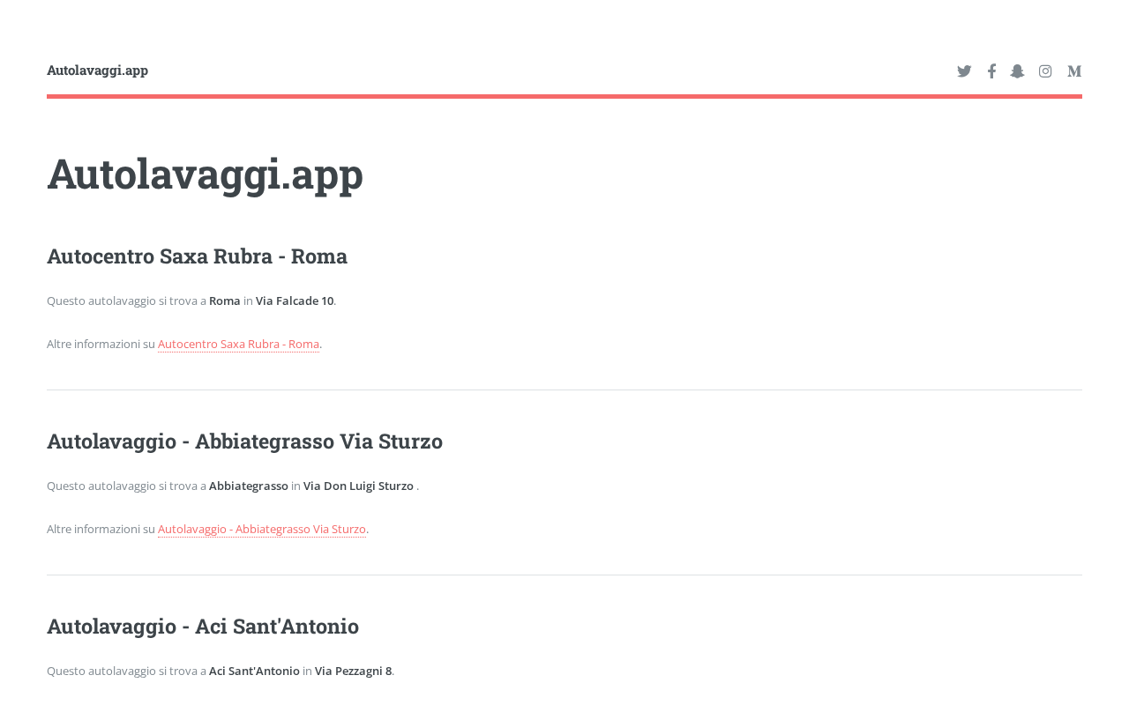Click the 'Via Don Luigi Sturzo' address
Screen dimensions: 1129x705
[358, 486]
